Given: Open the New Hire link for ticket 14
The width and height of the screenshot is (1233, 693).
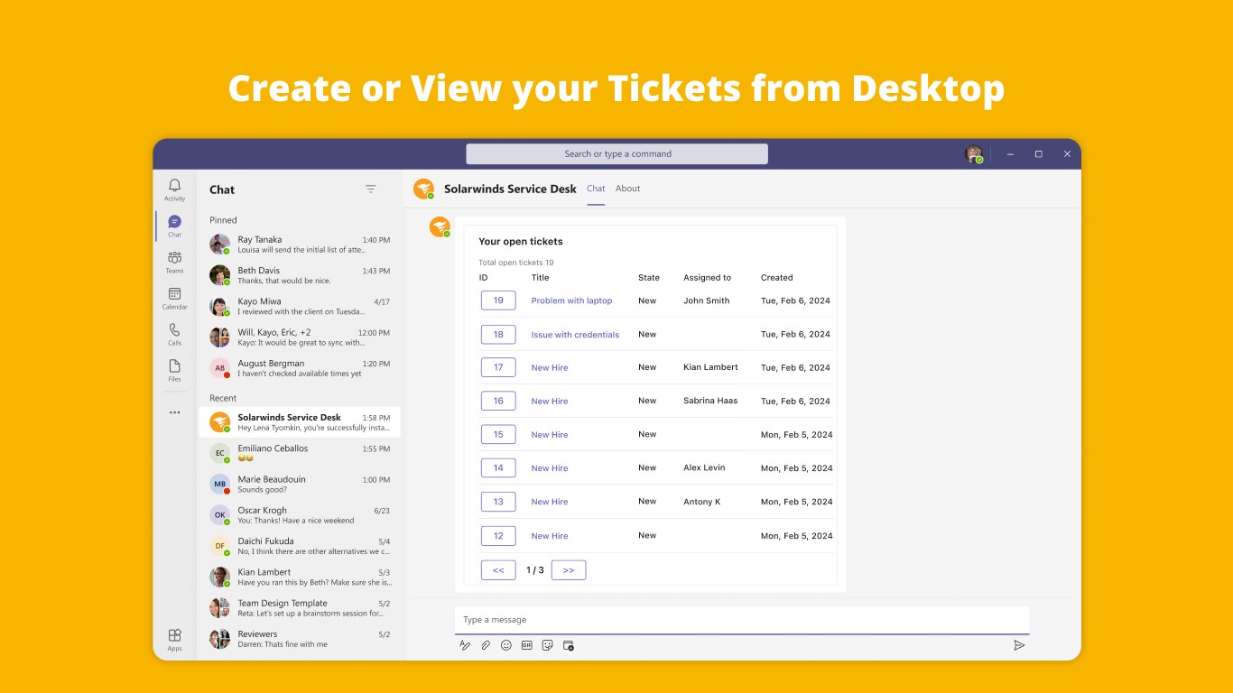Looking at the screenshot, I should (x=550, y=468).
